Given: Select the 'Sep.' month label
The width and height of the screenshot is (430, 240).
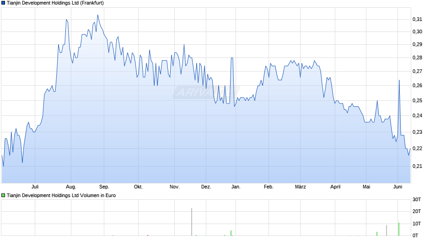Looking at the screenshot, I should click(104, 187).
